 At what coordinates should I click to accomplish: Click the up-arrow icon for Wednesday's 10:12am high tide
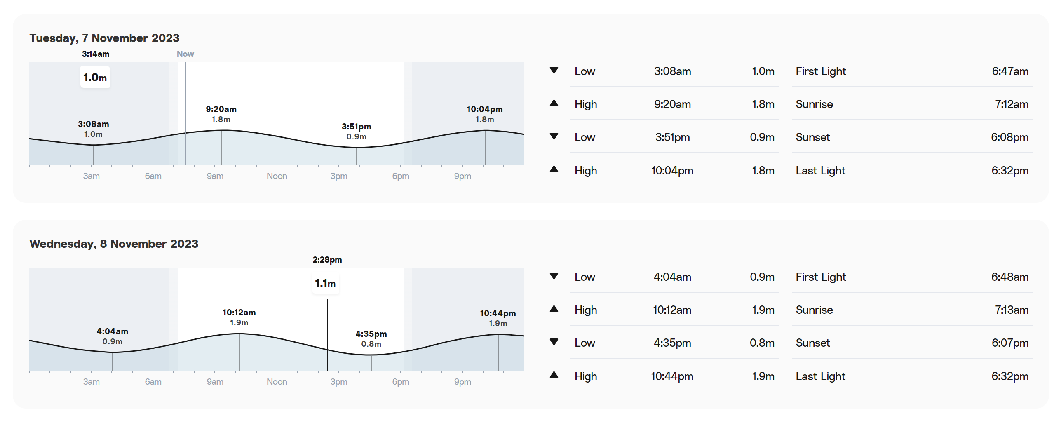click(x=554, y=309)
